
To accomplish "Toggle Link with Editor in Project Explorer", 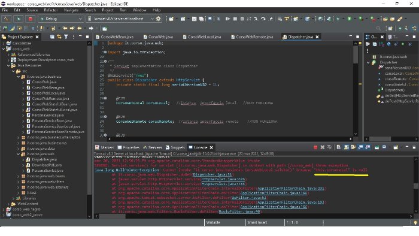I will click(x=59, y=37).
